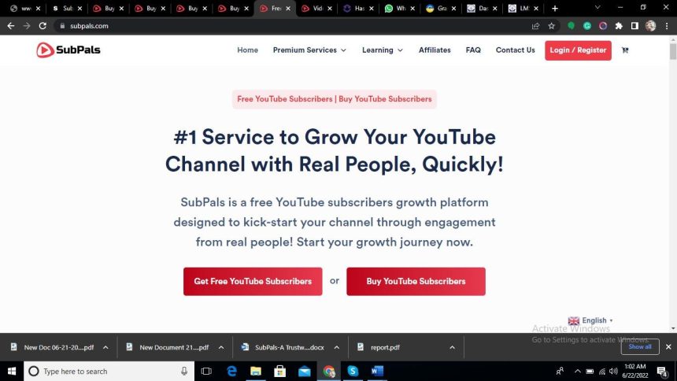Open Skype from taskbar
This screenshot has width=677, height=381.
point(353,371)
